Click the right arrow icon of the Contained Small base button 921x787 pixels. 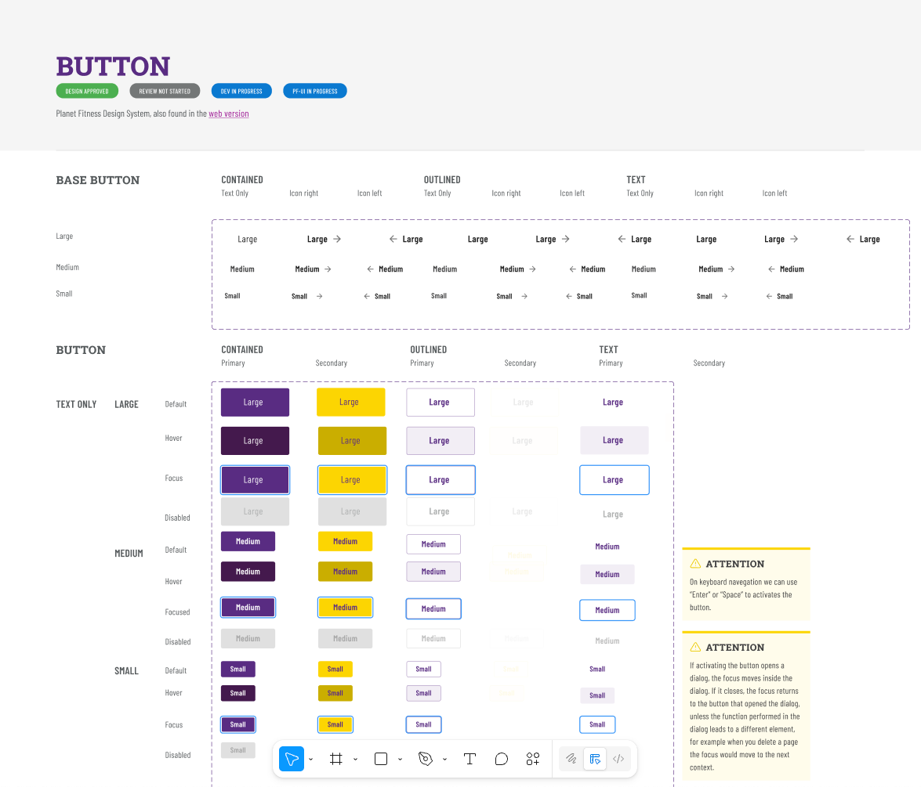pos(320,296)
